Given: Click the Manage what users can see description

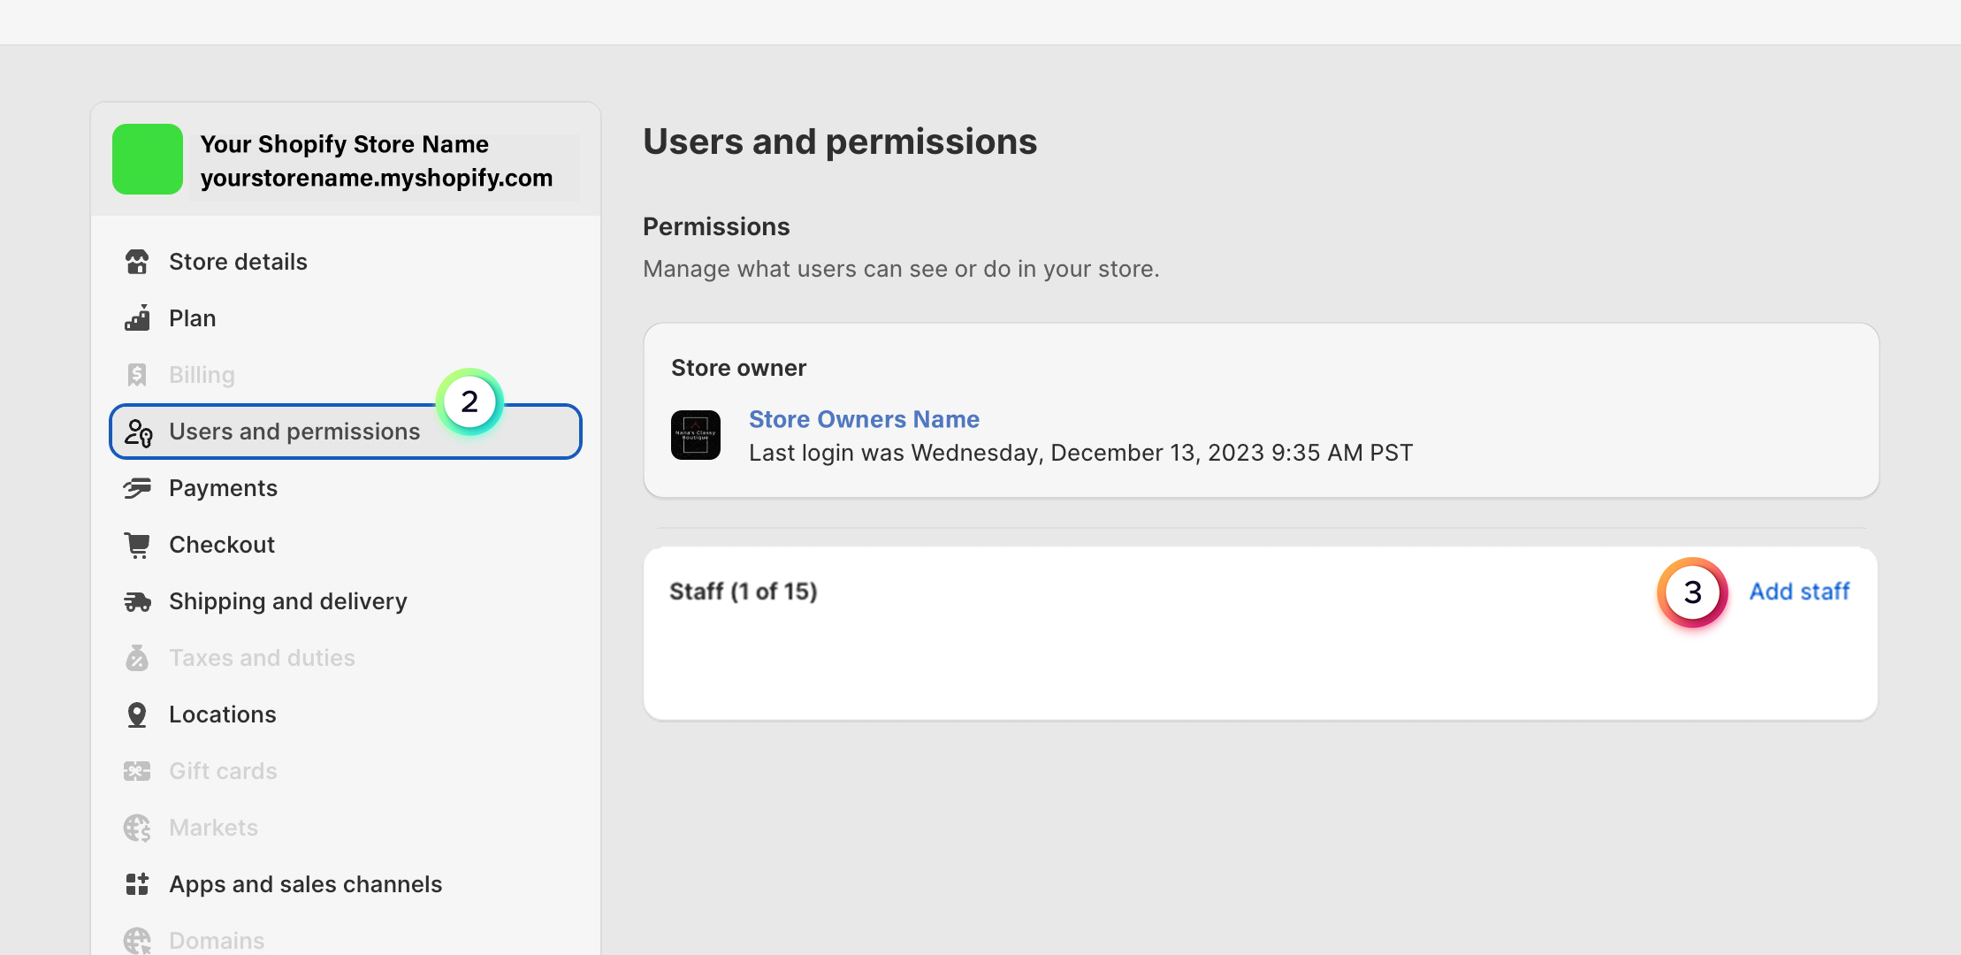Looking at the screenshot, I should [x=901, y=269].
